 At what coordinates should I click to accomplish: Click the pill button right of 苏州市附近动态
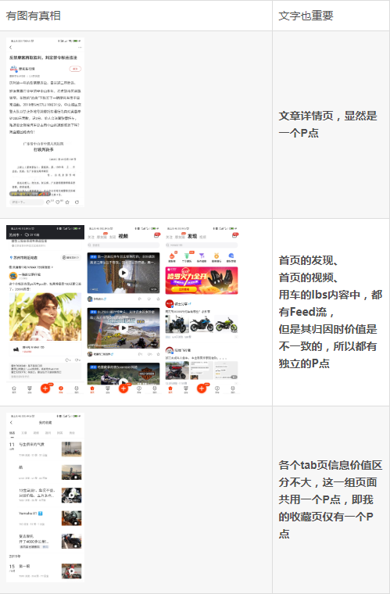click(x=71, y=258)
